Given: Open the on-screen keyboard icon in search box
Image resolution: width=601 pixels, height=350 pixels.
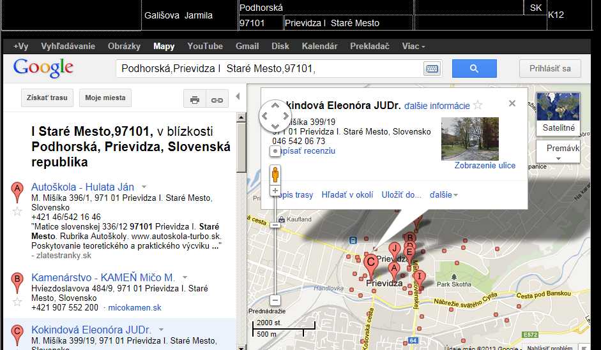Looking at the screenshot, I should click(432, 69).
